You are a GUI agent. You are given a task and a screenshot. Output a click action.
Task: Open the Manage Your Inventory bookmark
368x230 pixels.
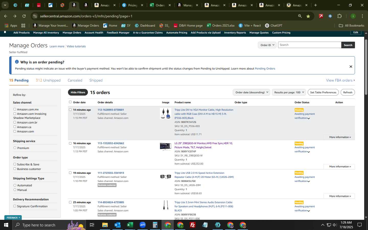(x=51, y=26)
